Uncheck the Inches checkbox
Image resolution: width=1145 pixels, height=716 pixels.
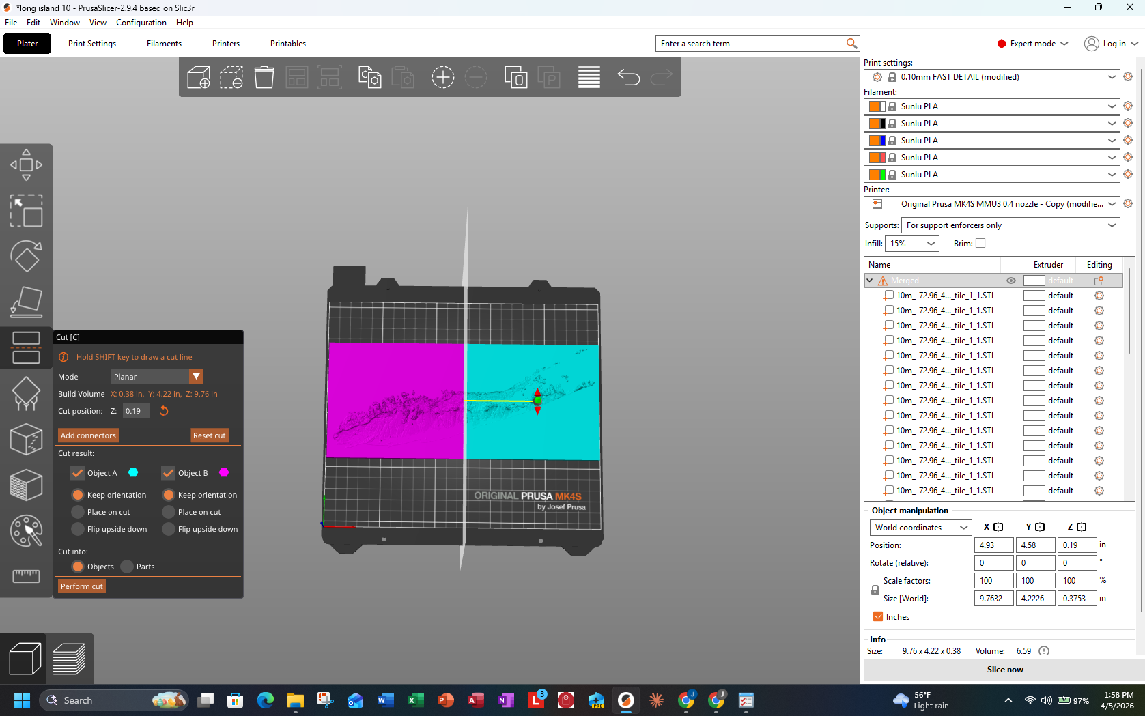pos(878,616)
